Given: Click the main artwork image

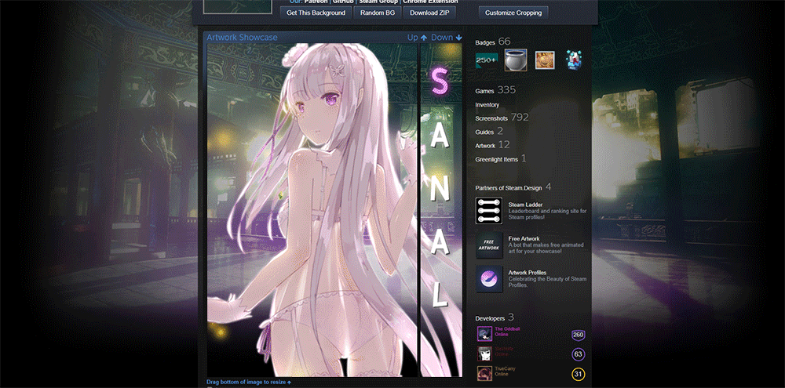Looking at the screenshot, I should click(312, 210).
